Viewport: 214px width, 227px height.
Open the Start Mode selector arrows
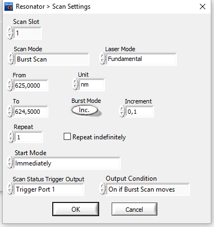coord(10,163)
